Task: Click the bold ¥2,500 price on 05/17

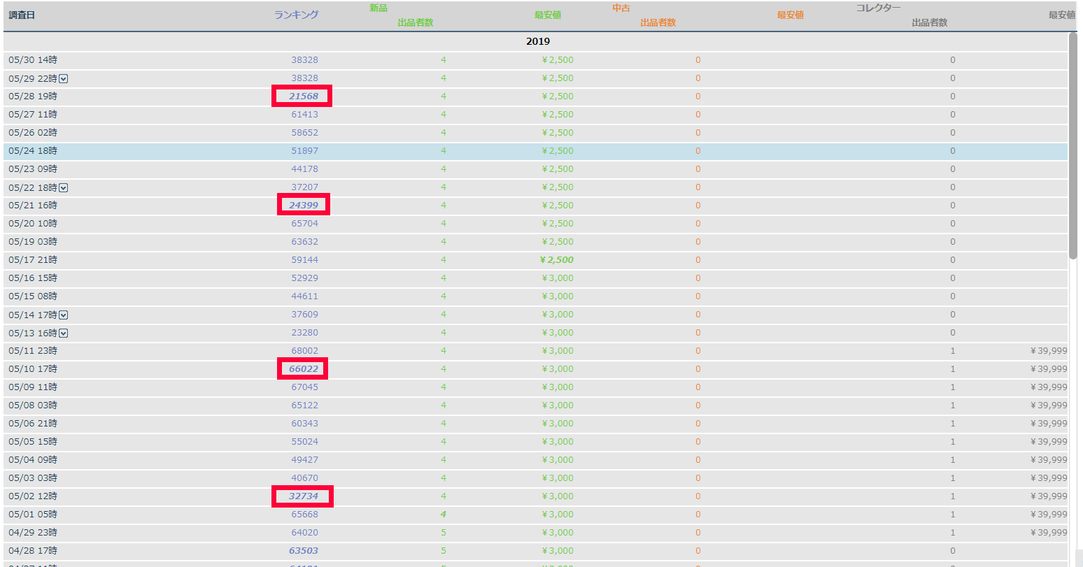Action: click(557, 260)
